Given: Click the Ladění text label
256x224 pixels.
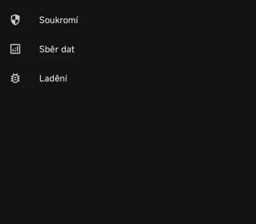Looking at the screenshot, I should tap(53, 78).
